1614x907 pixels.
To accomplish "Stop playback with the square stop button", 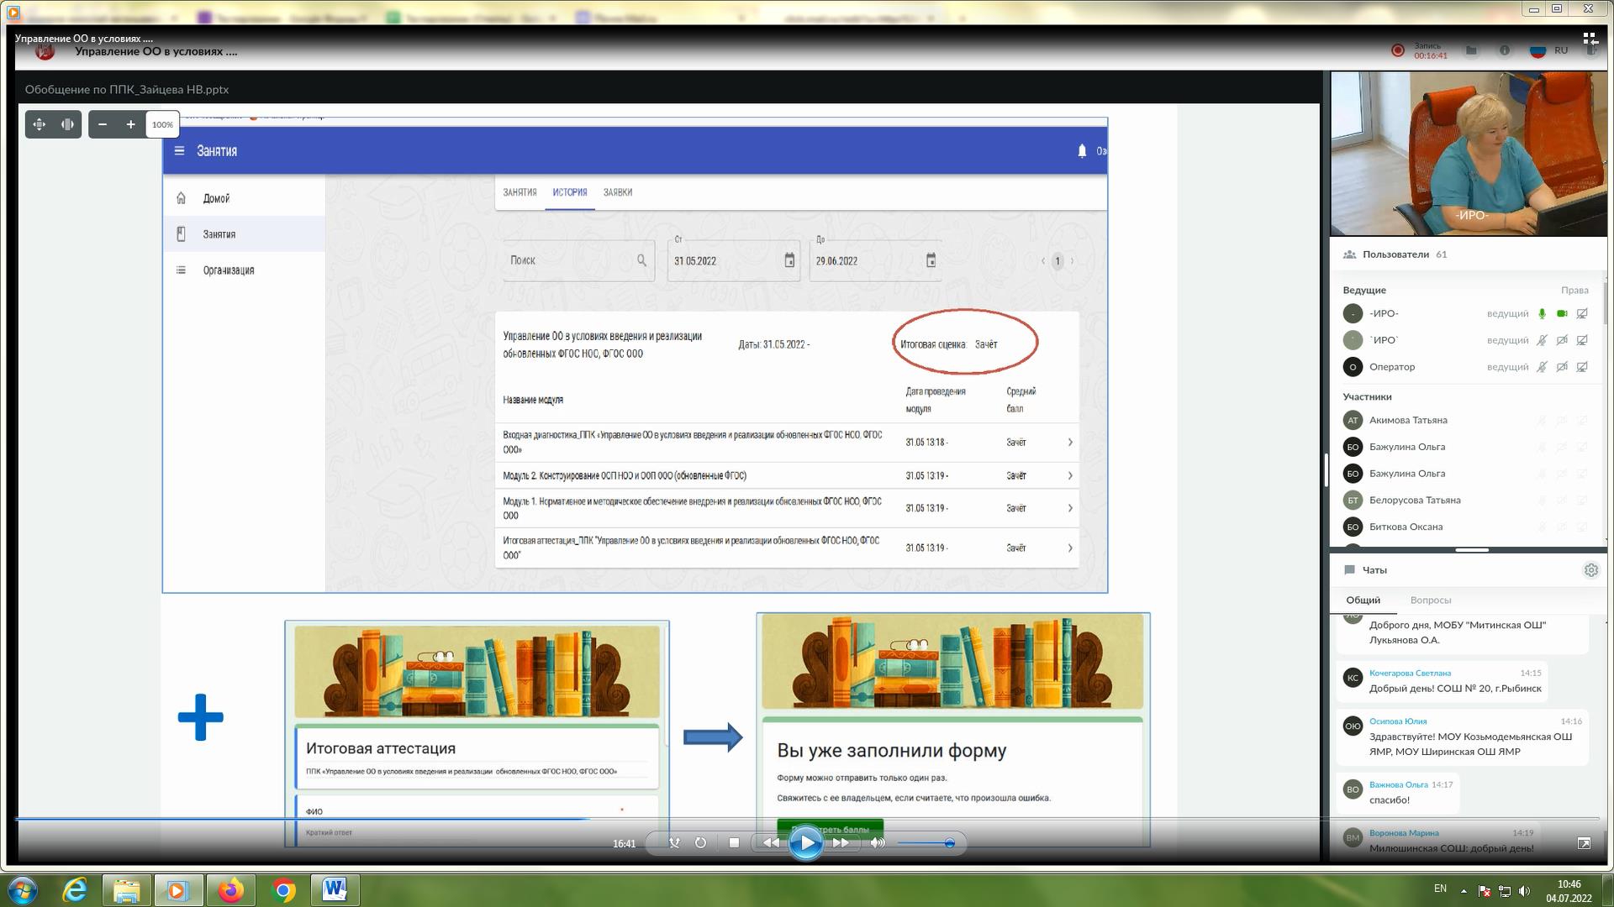I will coord(734,842).
